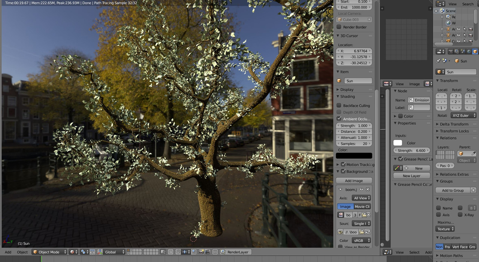Click the white emission Color swatch

pos(398,143)
